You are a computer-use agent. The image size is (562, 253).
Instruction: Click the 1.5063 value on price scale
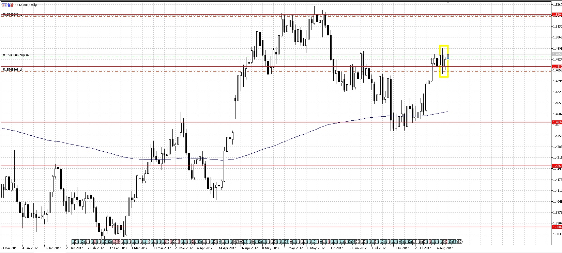pyautogui.click(x=558, y=37)
